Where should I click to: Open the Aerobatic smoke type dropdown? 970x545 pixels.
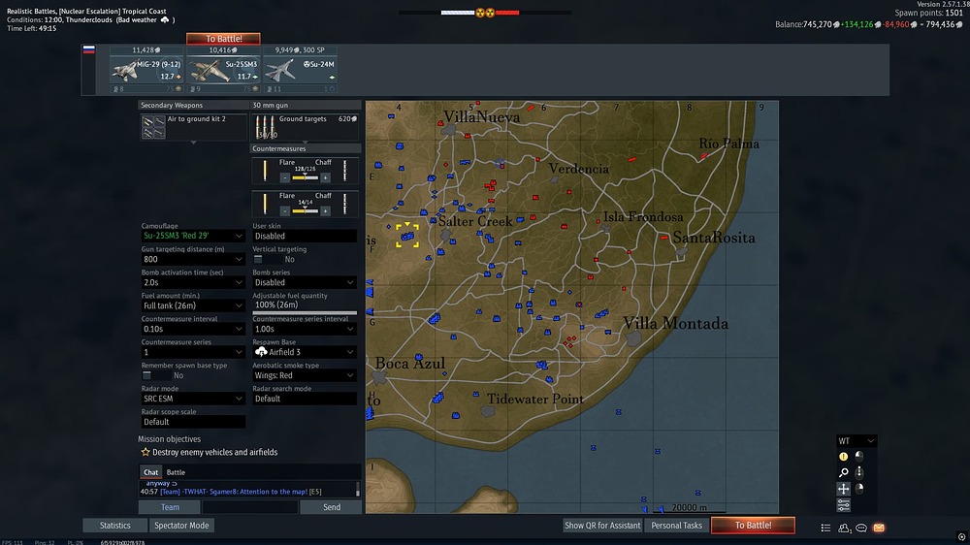305,375
